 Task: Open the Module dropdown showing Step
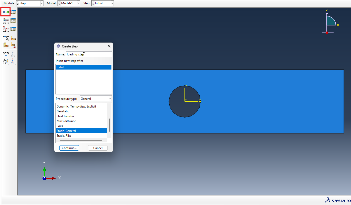(x=30, y=3)
